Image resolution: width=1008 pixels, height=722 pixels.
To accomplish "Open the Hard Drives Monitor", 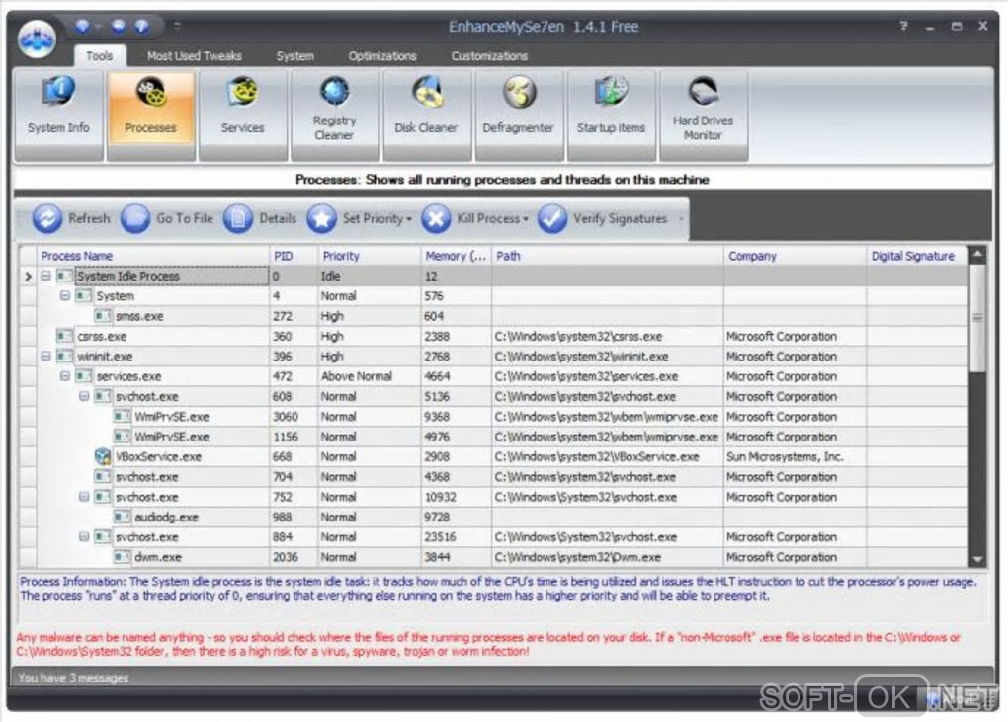I will coord(704,115).
